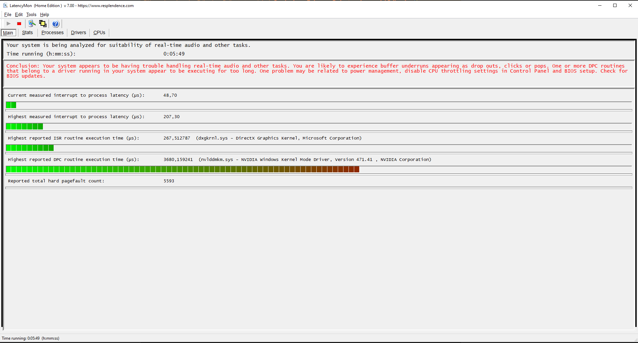The width and height of the screenshot is (638, 343).
Task: Switch to the Main tab
Action: (8, 32)
